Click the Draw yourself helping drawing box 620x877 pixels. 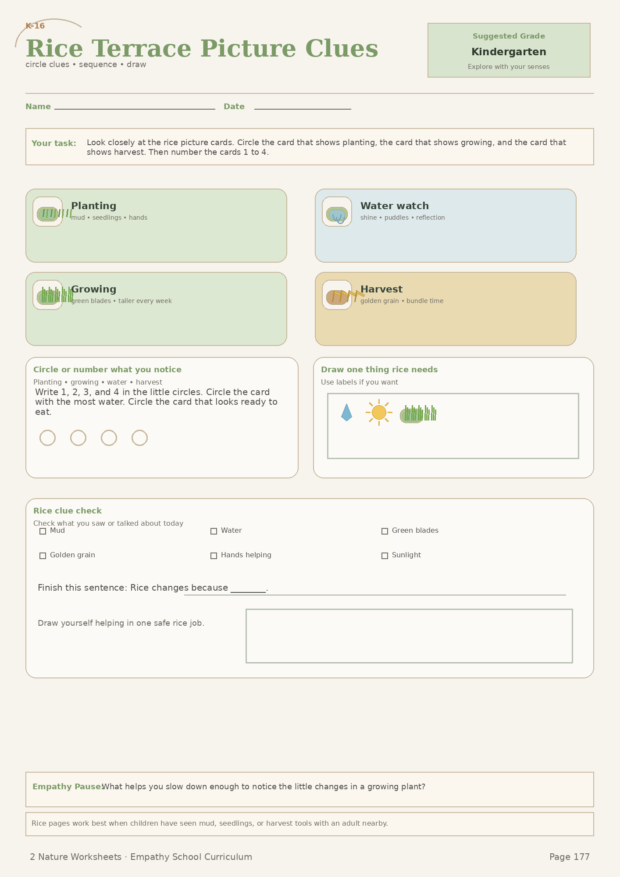tap(409, 636)
